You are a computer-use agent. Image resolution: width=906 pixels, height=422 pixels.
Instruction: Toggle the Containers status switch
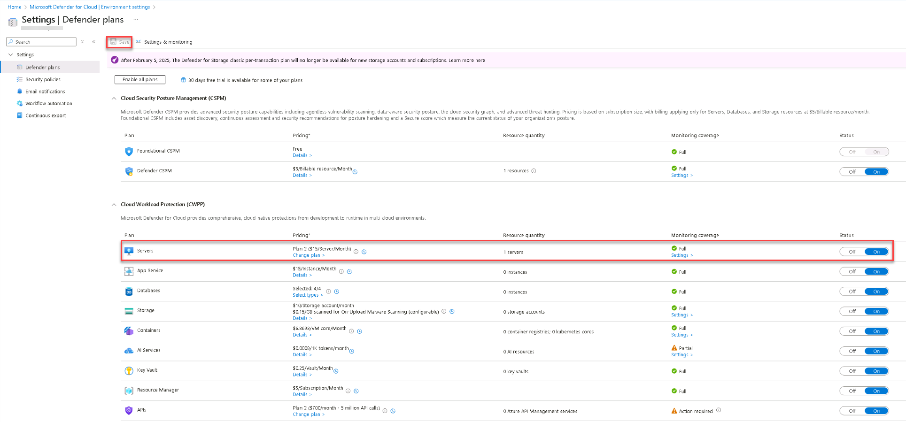pos(864,331)
